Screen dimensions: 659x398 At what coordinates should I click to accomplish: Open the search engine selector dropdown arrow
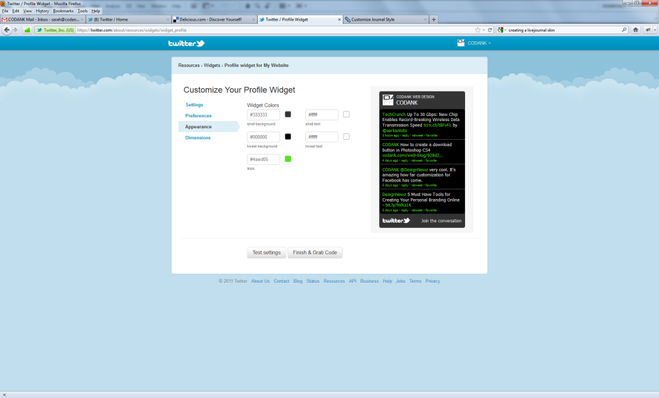505,30
